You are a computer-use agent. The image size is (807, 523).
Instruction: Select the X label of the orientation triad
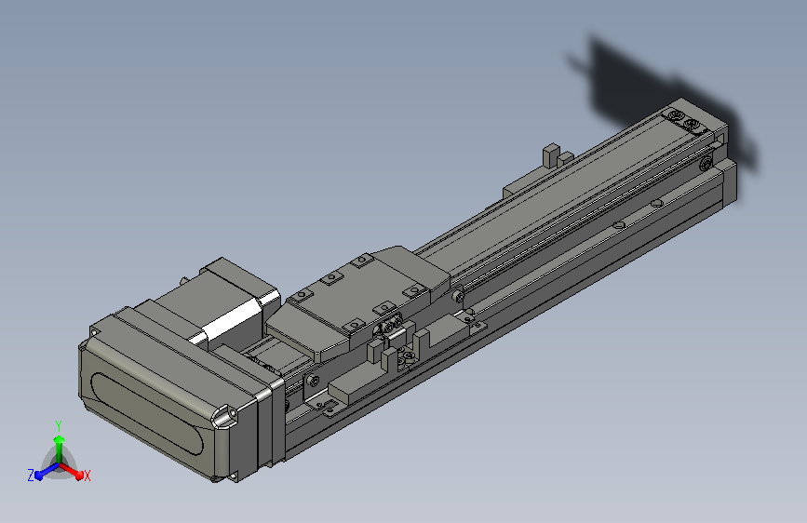coord(87,476)
